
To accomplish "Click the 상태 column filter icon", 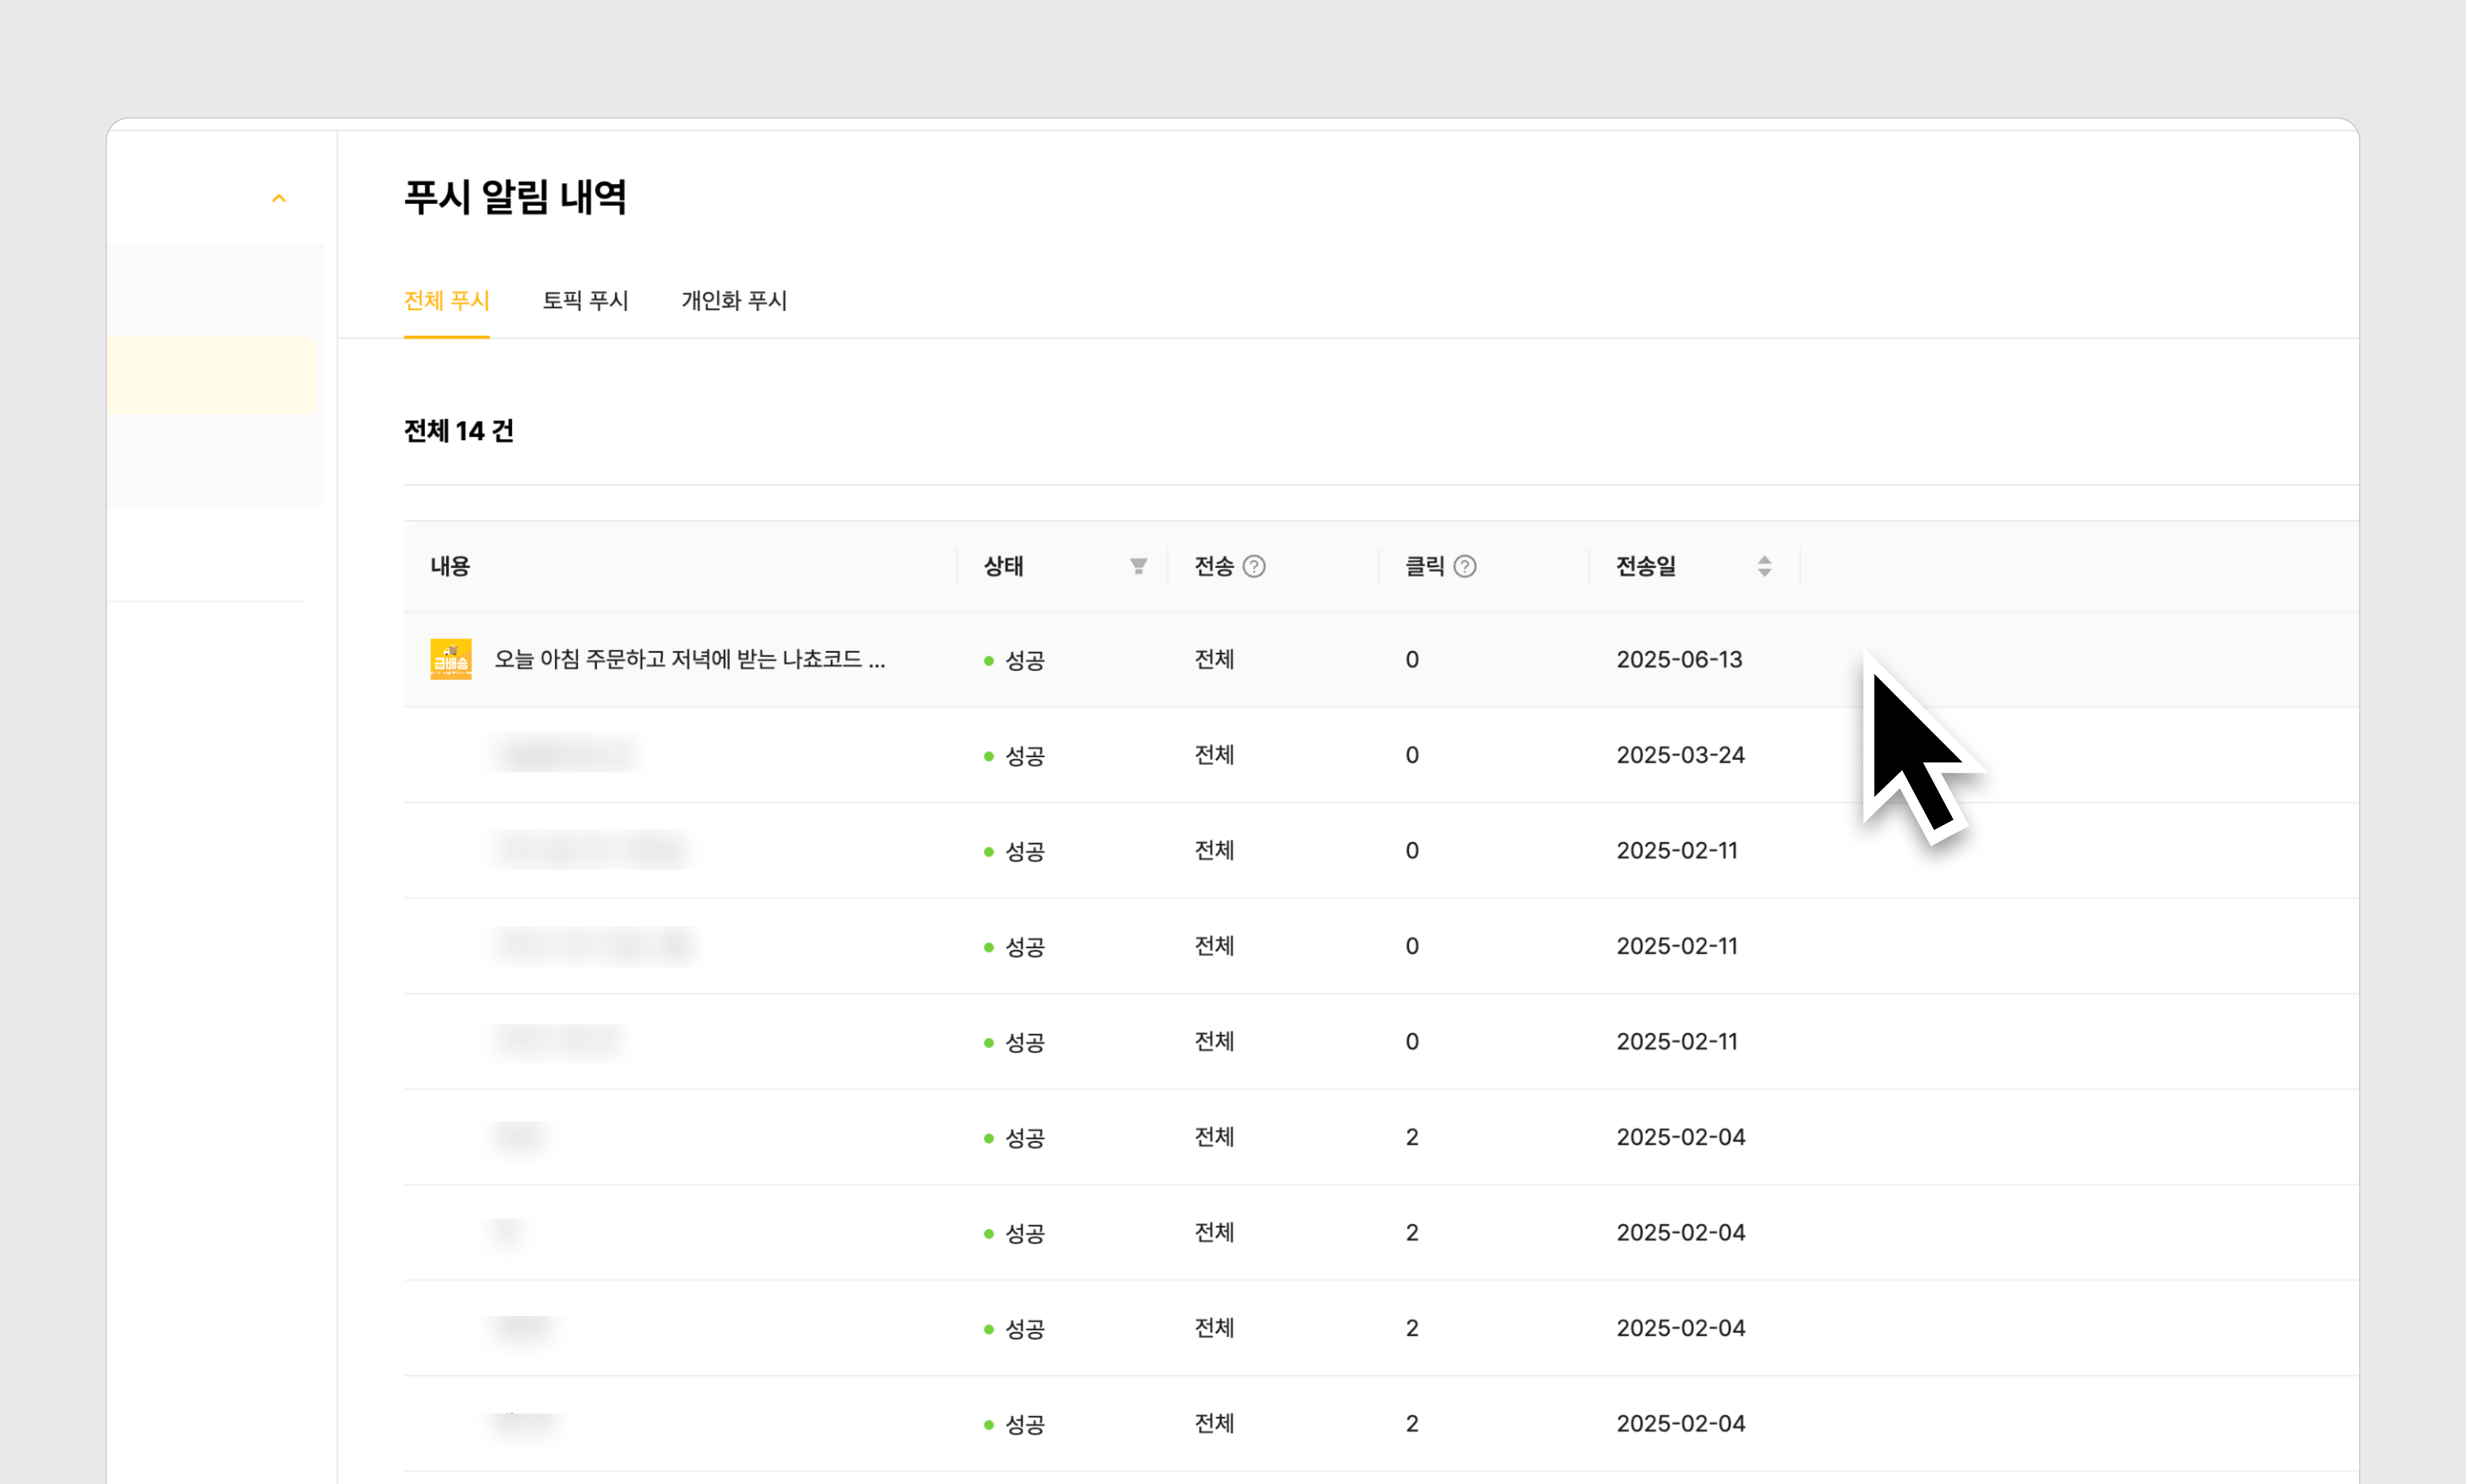I will [1138, 566].
